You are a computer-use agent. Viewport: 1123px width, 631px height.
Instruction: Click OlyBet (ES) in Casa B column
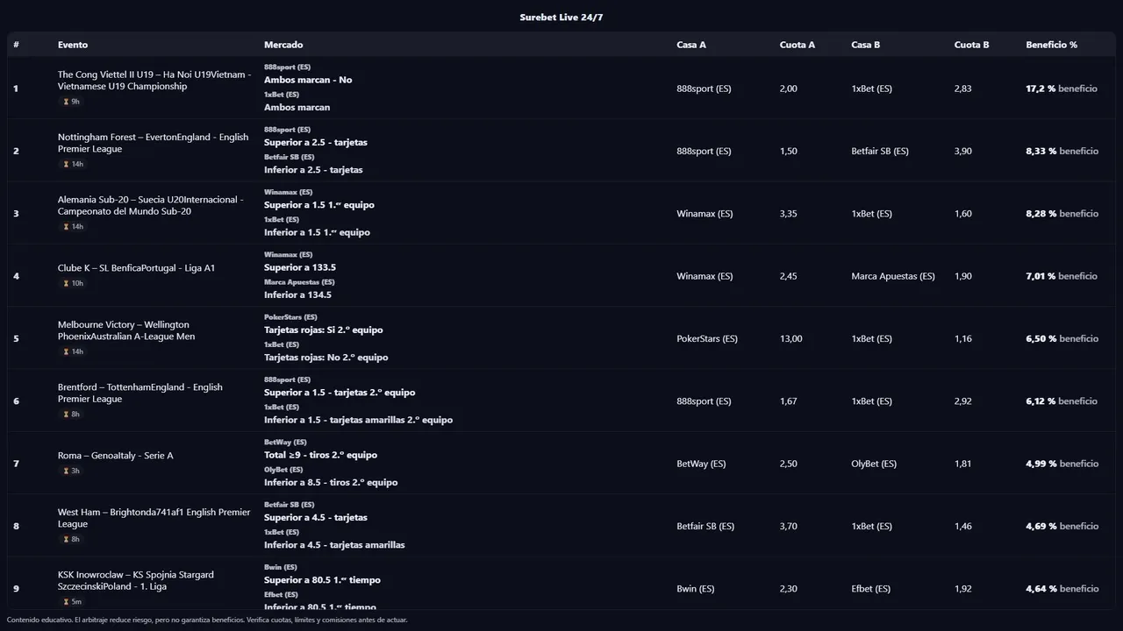[874, 464]
